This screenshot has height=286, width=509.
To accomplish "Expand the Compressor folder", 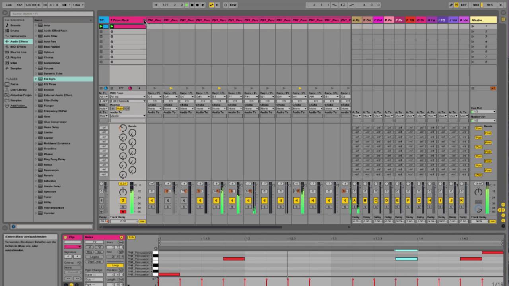I will tap(36, 63).
